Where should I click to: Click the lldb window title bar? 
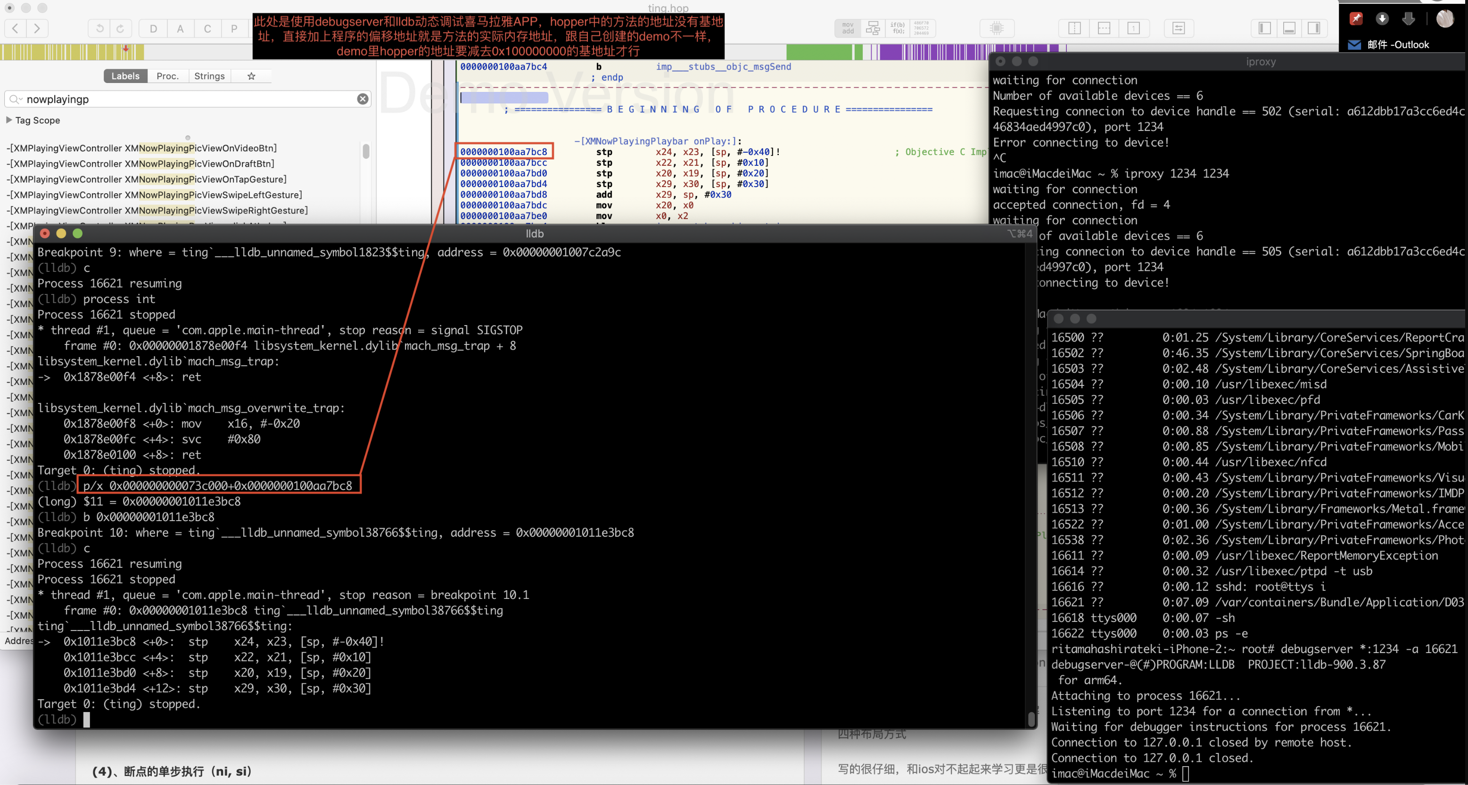535,234
